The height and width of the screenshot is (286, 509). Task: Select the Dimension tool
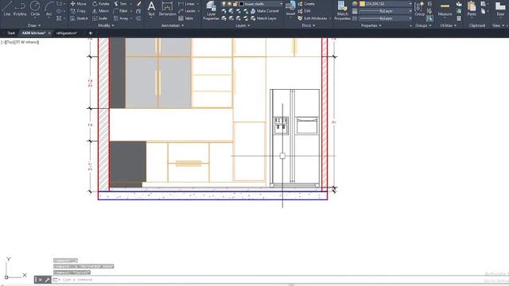coord(167,9)
